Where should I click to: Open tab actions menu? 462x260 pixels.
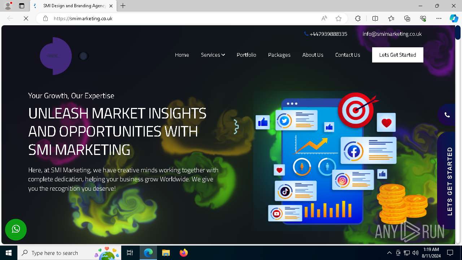point(22,6)
